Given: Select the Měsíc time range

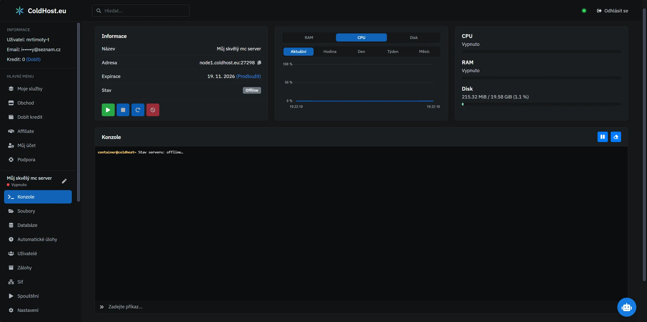Looking at the screenshot, I should click(424, 51).
